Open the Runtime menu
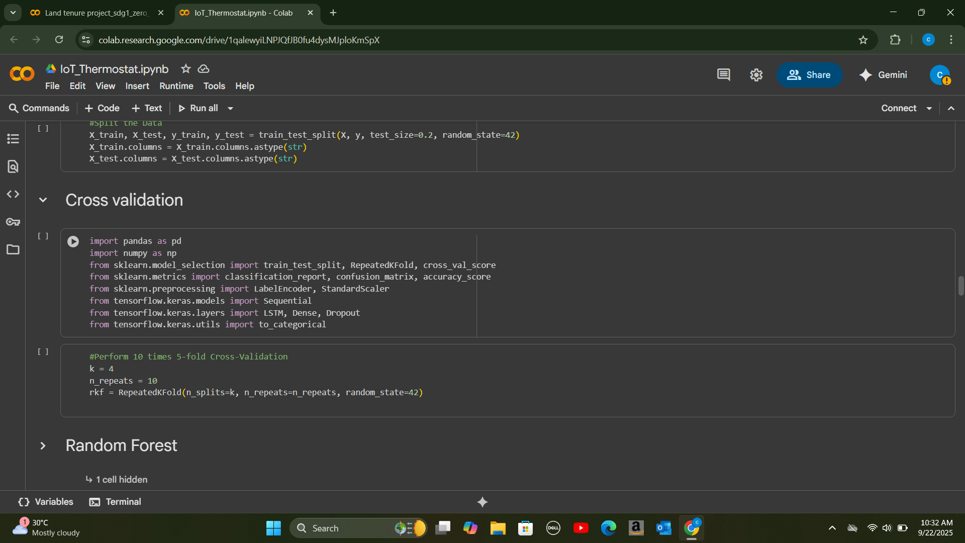Image resolution: width=965 pixels, height=543 pixels. click(x=176, y=86)
